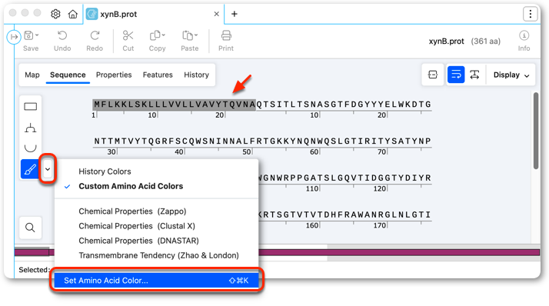
Task: Expand the color brush dropdown chevron
Action: pyautogui.click(x=48, y=169)
